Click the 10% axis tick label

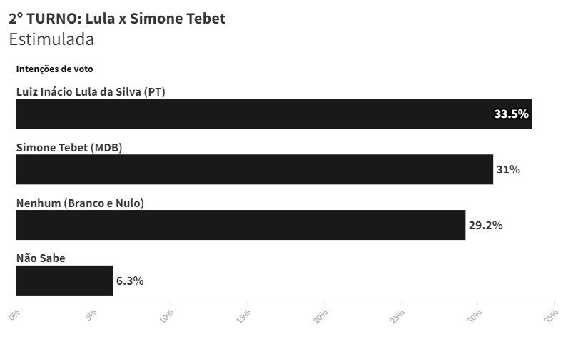166,316
